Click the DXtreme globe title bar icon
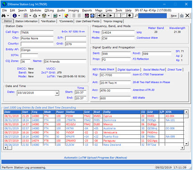This screenshot has height=171, width=193. point(4,4)
